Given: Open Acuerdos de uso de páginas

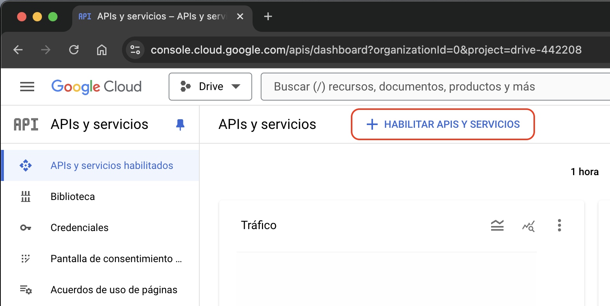Looking at the screenshot, I should pyautogui.click(x=114, y=290).
